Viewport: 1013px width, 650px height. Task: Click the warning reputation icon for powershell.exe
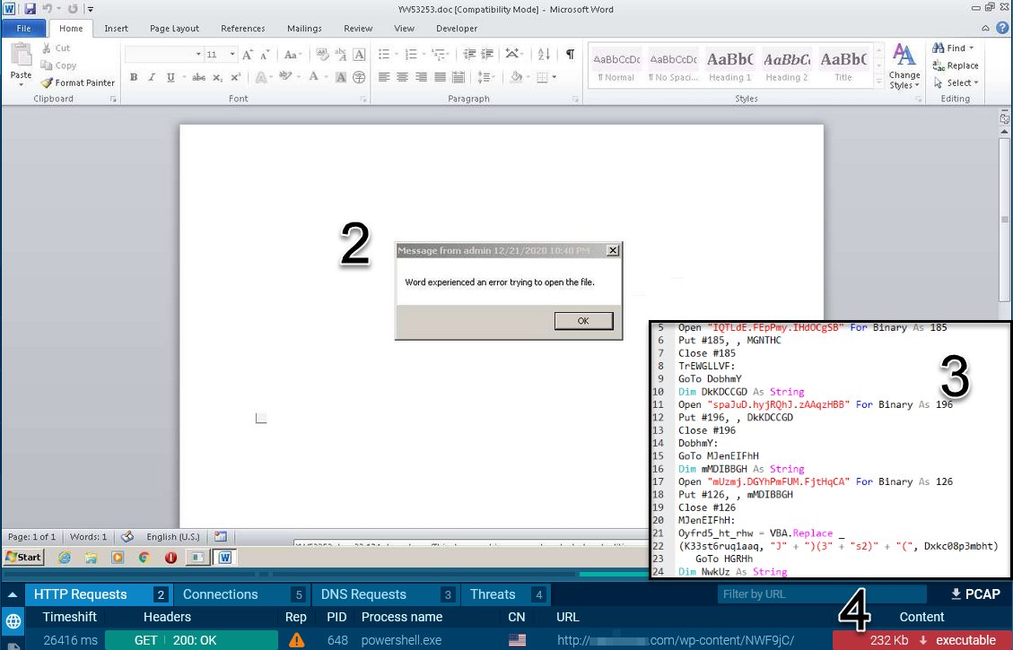click(x=296, y=640)
